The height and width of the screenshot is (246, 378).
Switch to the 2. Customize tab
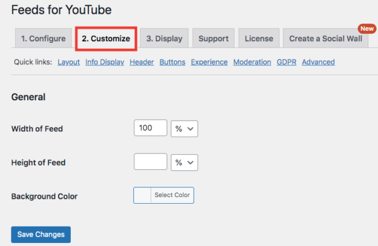point(106,39)
